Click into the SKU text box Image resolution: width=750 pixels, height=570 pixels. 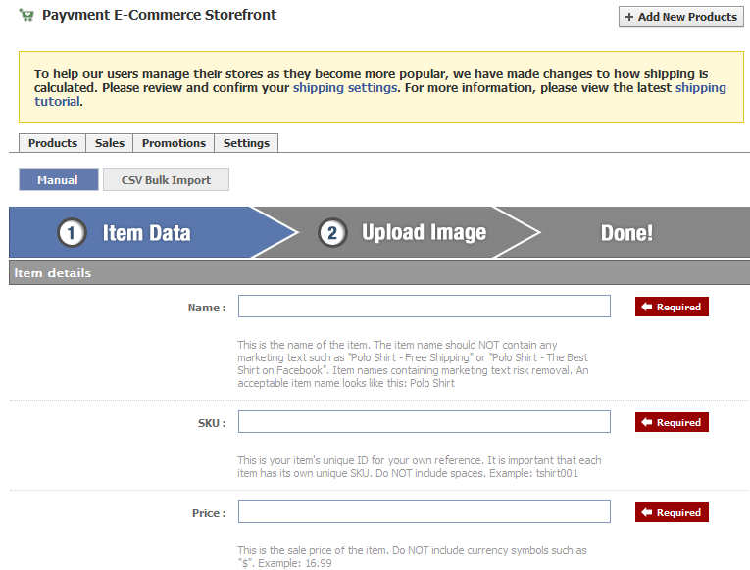pos(424,422)
